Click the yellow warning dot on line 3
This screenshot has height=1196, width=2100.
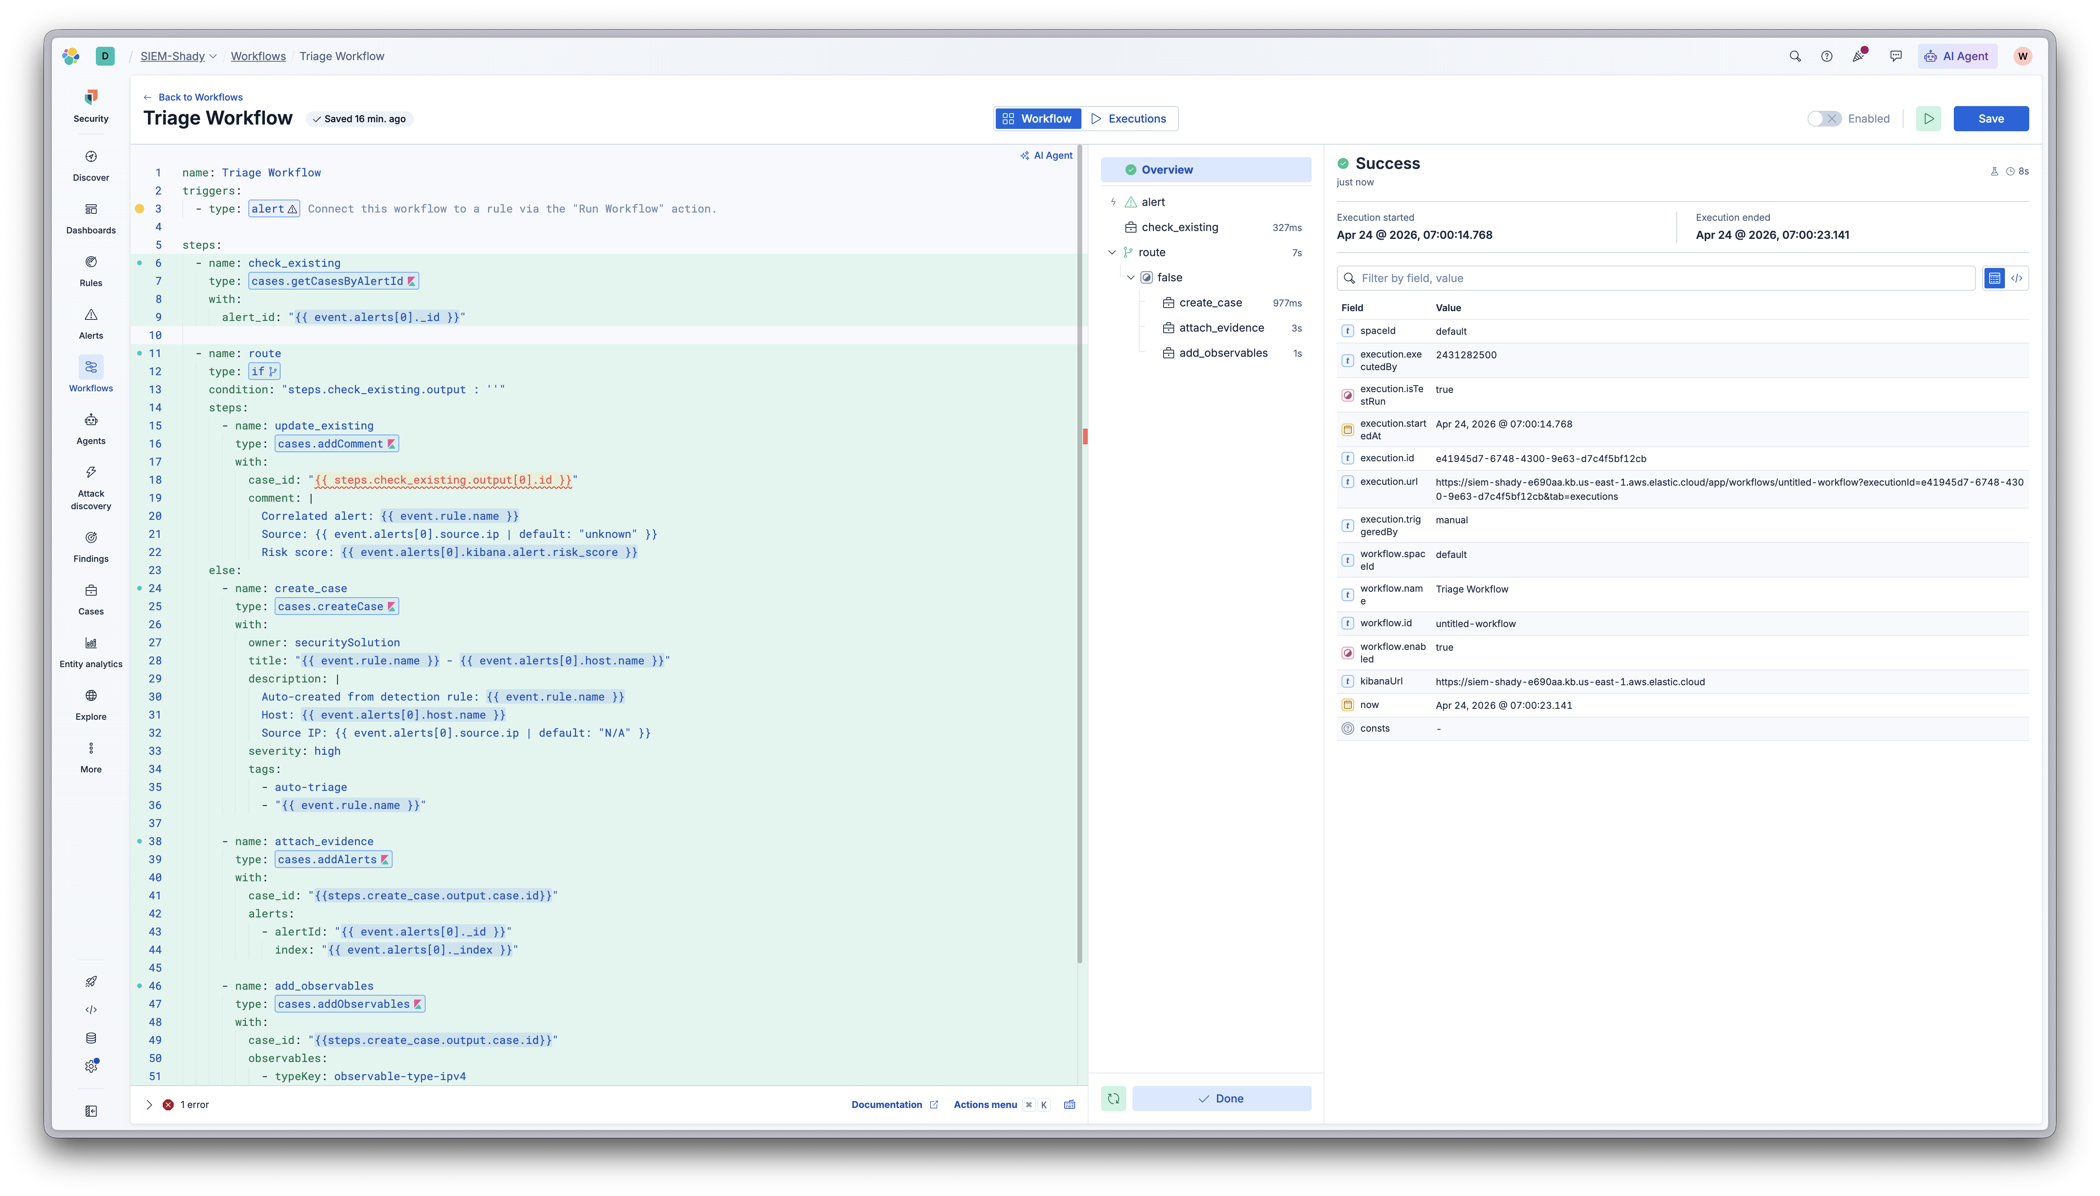[x=140, y=209]
